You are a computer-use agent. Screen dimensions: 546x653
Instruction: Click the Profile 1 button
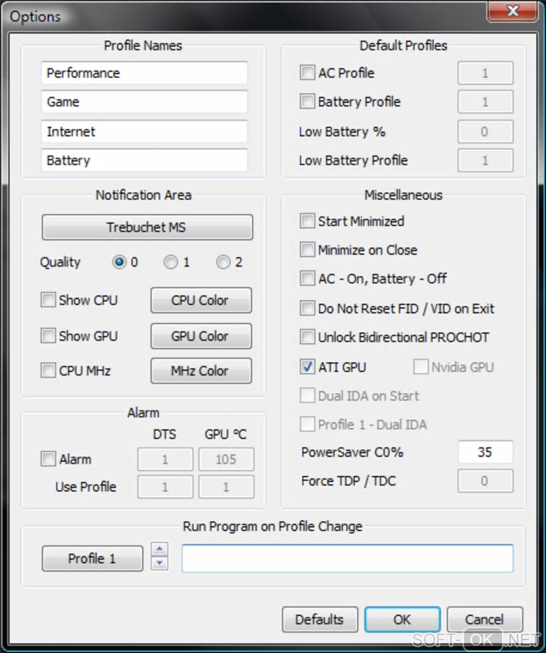point(92,559)
